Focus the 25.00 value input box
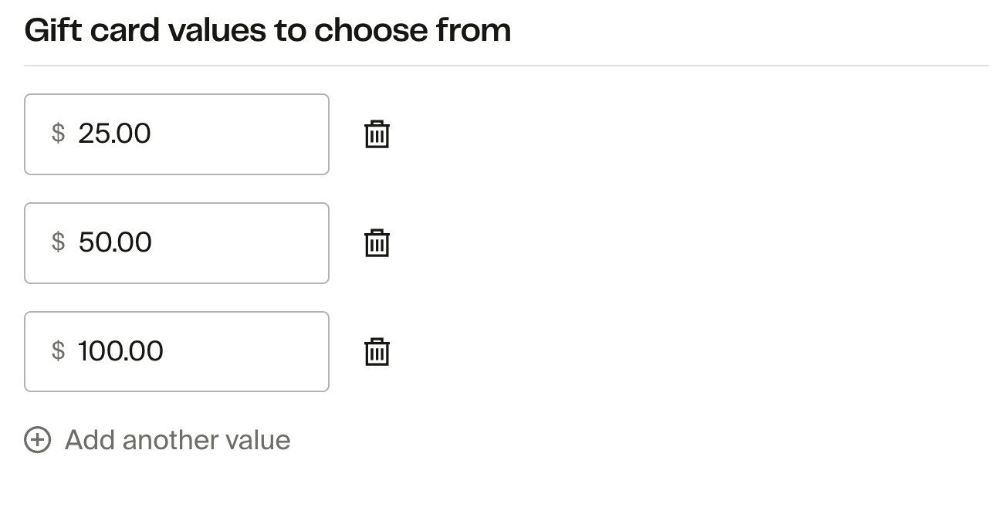The image size is (1008, 511). 177,134
